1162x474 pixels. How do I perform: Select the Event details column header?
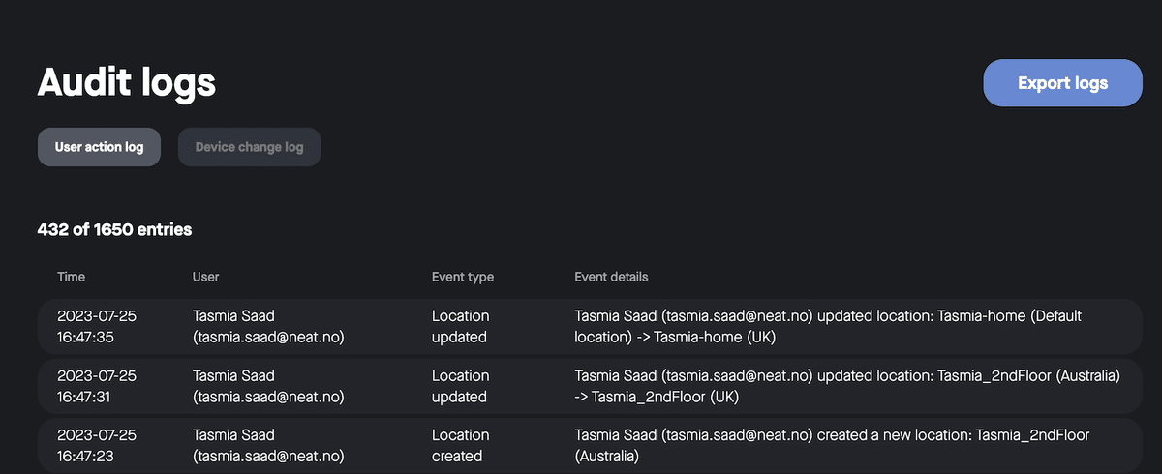tap(611, 277)
